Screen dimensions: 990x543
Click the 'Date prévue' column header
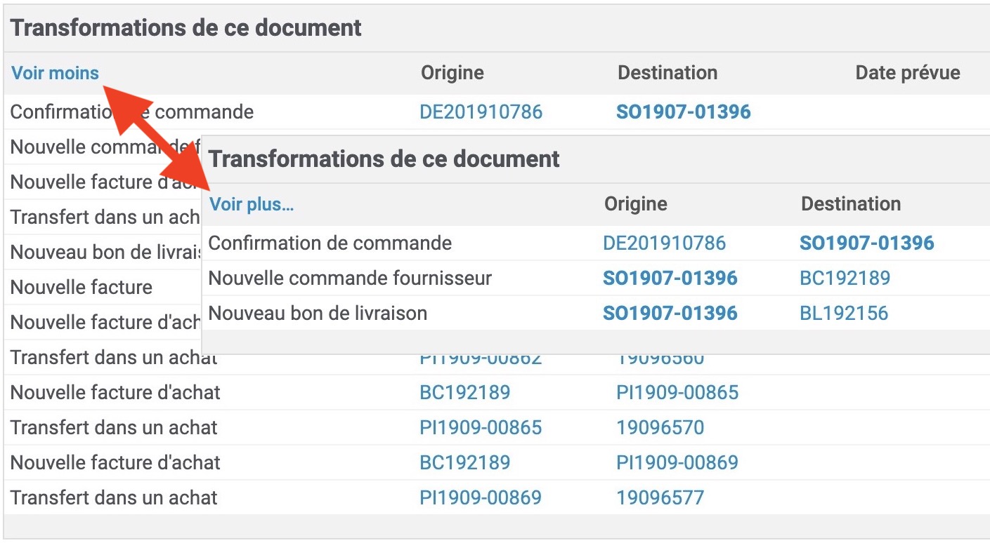907,73
